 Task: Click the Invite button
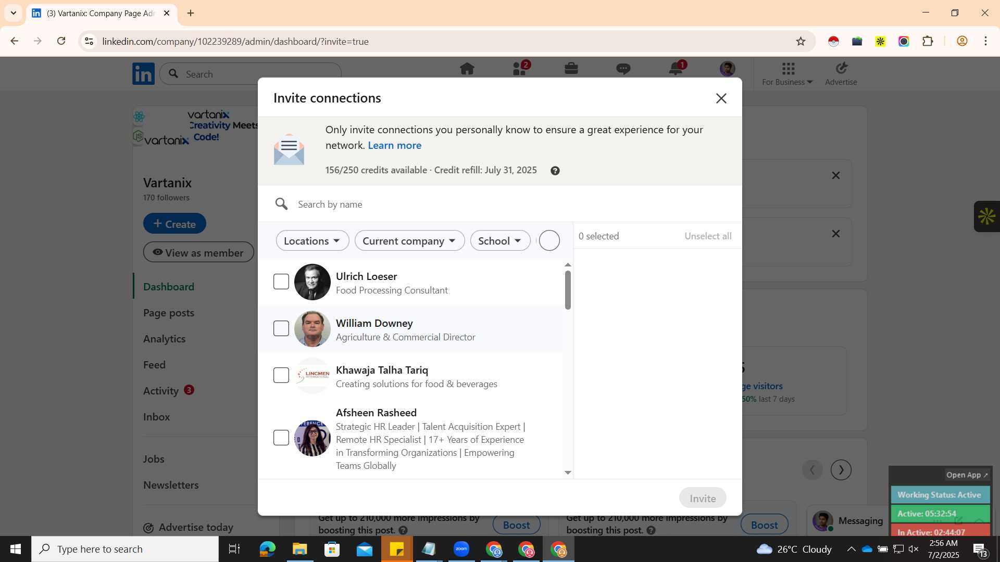click(x=703, y=498)
